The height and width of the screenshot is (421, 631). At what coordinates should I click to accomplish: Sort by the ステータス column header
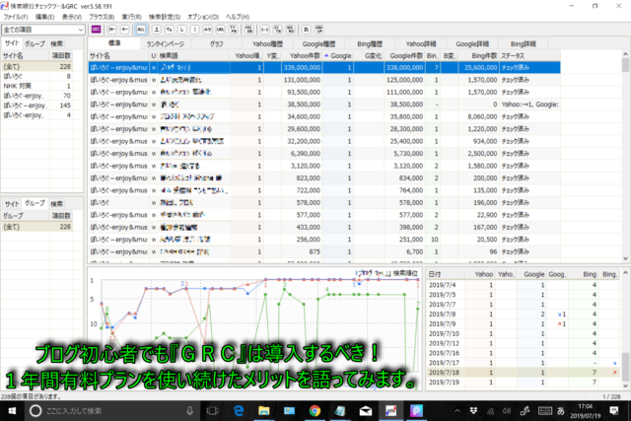(x=529, y=55)
